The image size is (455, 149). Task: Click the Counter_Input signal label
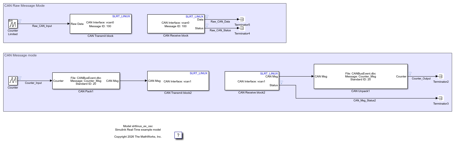click(33, 83)
